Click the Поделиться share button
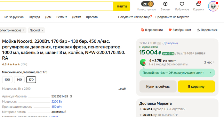Viewport: 224px width, 117px height. coord(207,30)
